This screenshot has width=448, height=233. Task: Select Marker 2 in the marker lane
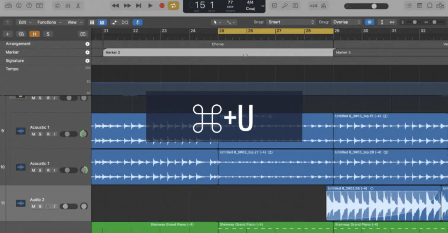[218, 52]
